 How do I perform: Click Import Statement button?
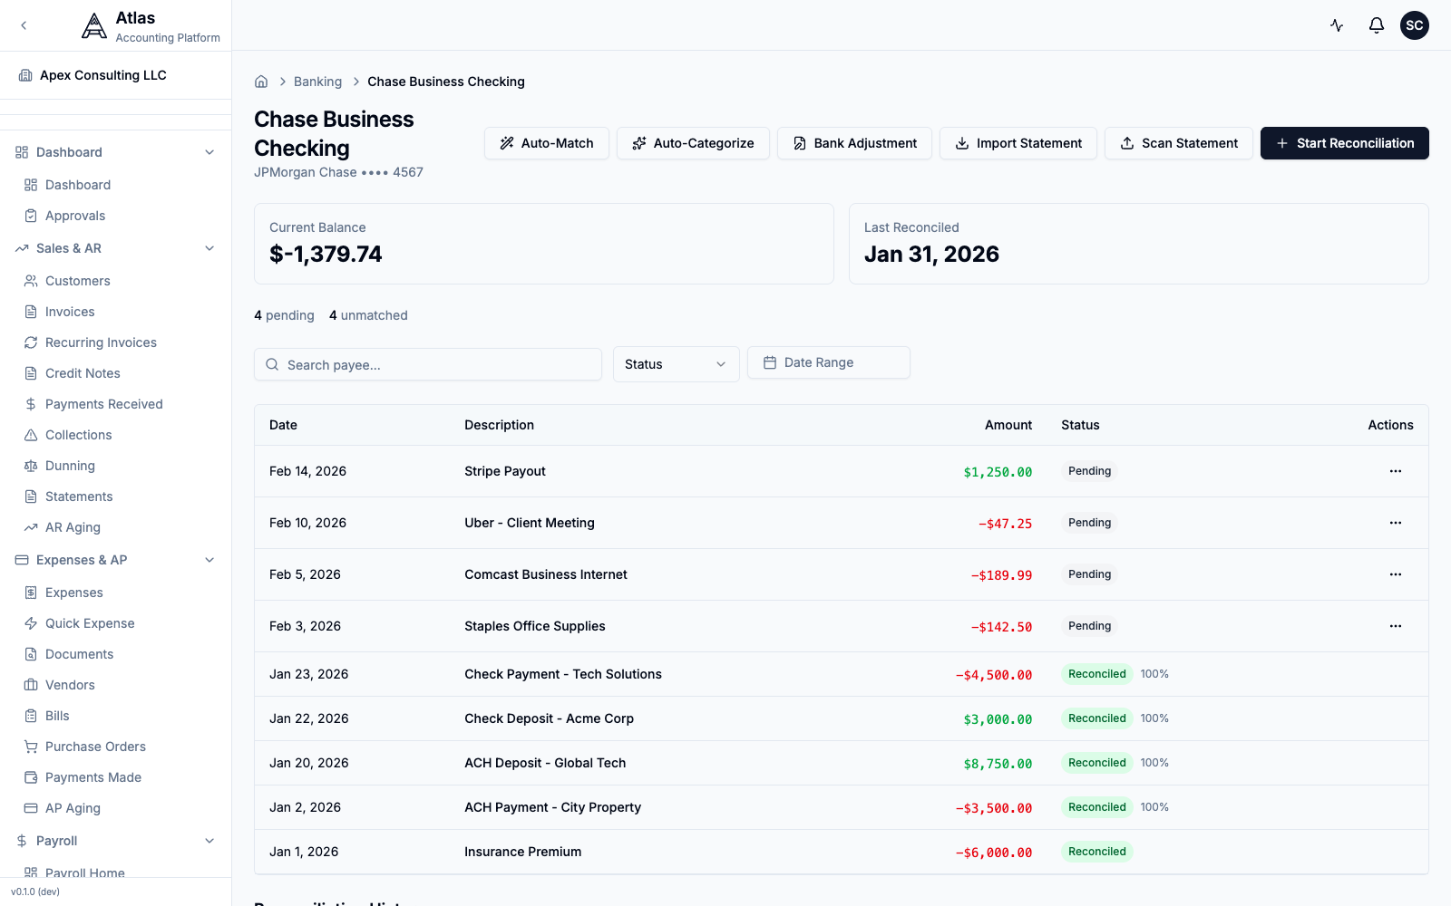point(1018,143)
